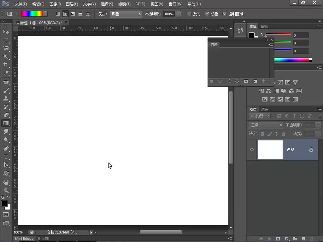Click the color spectrum ramp
The height and width of the screenshot is (242, 323).
point(293,60)
